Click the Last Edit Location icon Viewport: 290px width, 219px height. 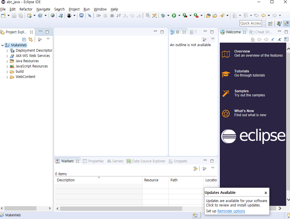pos(256,15)
